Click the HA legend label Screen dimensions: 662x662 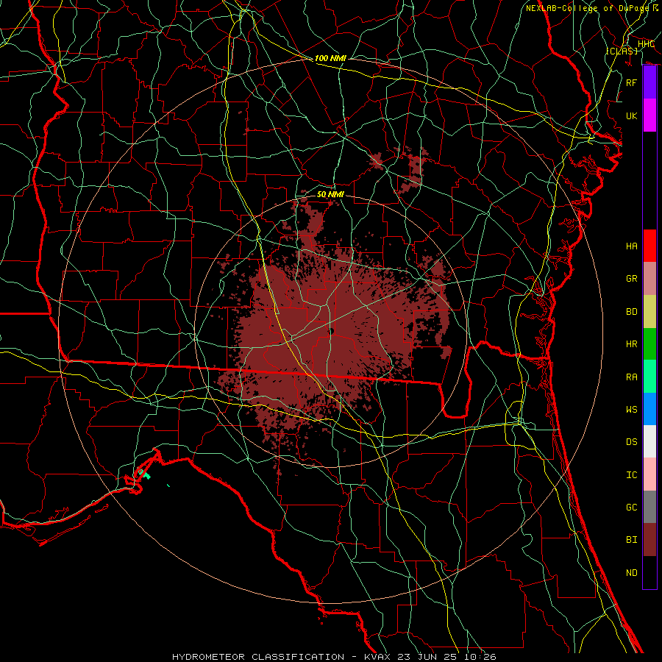(632, 246)
